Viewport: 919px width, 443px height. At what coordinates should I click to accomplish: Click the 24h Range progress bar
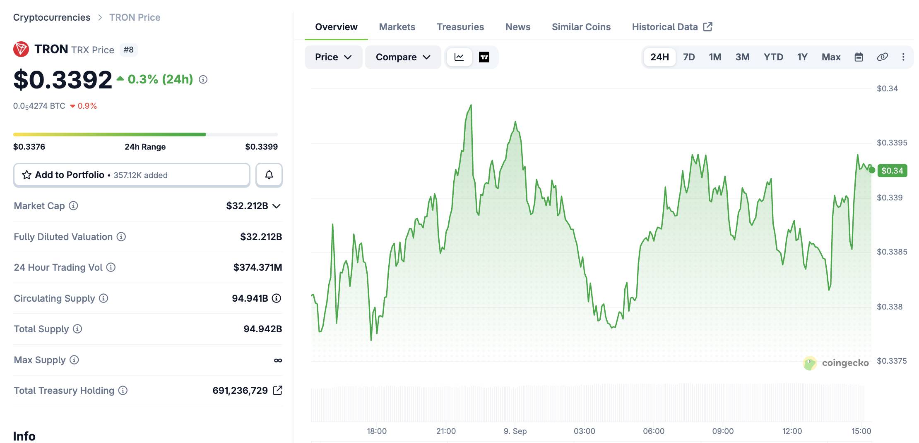coord(146,134)
